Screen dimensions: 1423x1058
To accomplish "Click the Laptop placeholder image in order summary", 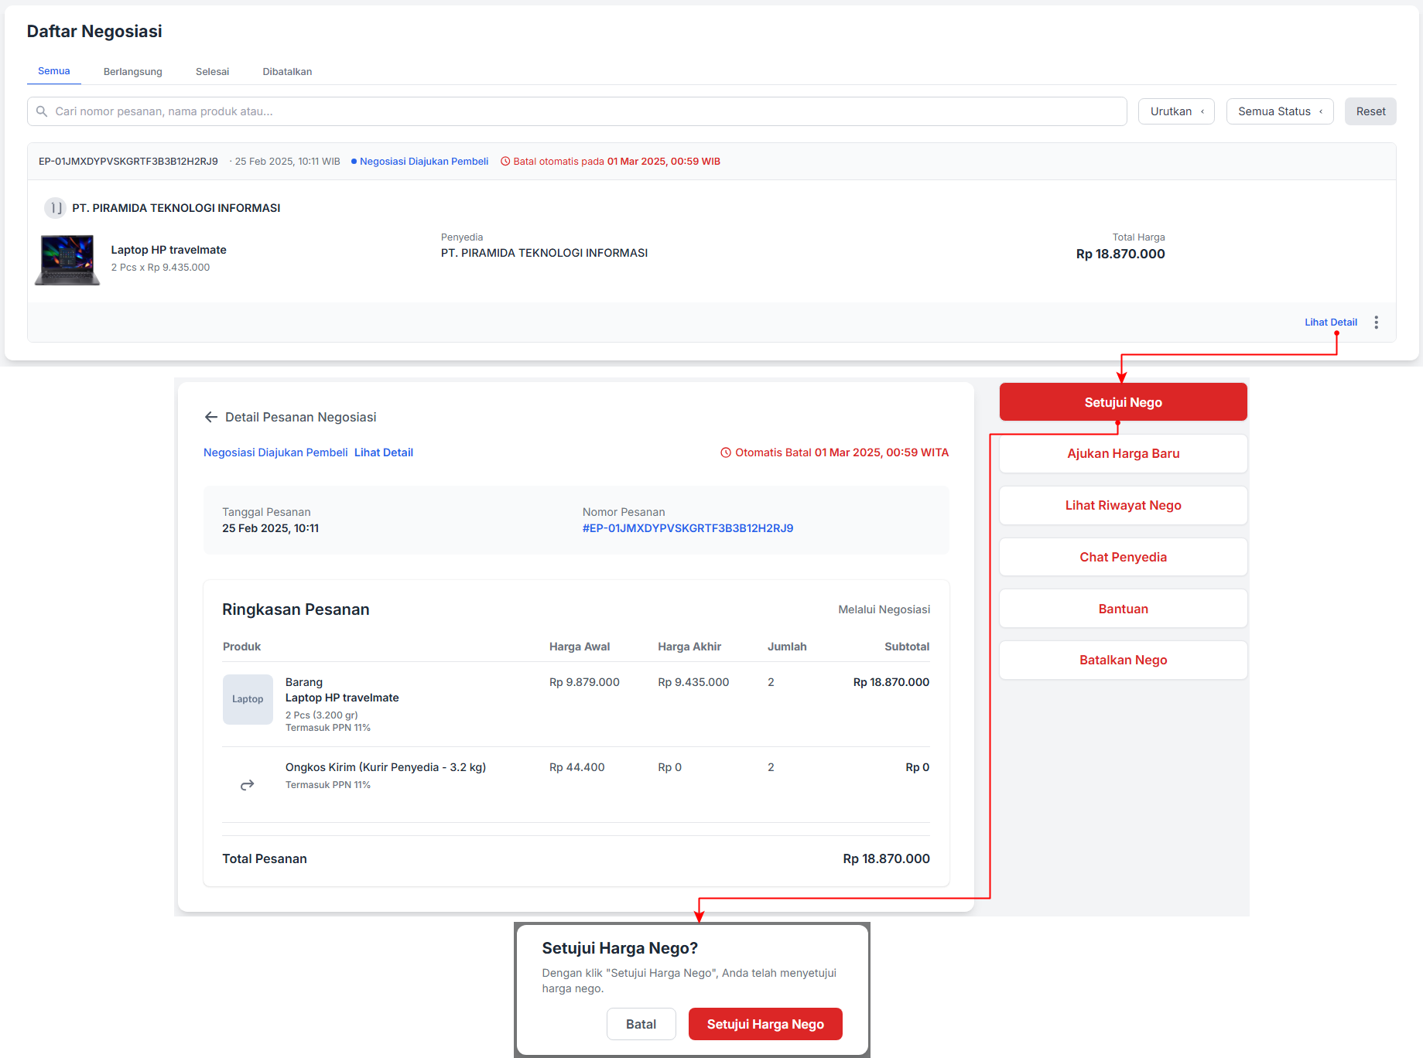I will click(x=248, y=699).
